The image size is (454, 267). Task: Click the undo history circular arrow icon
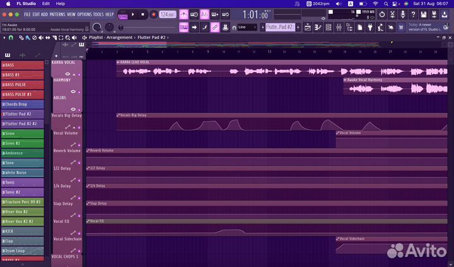click(382, 15)
